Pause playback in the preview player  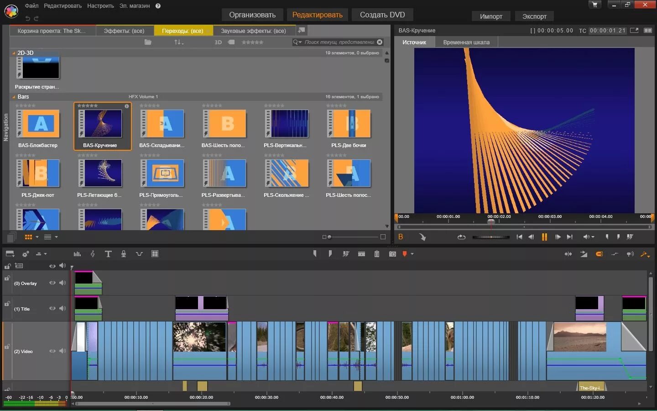(544, 237)
